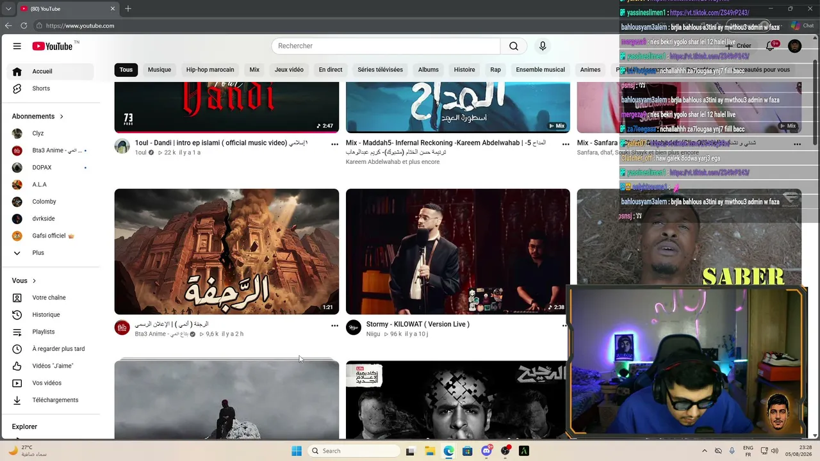This screenshot has height=461, width=820.
Task: Open the dvrkside channel subscription
Action: 50,219
